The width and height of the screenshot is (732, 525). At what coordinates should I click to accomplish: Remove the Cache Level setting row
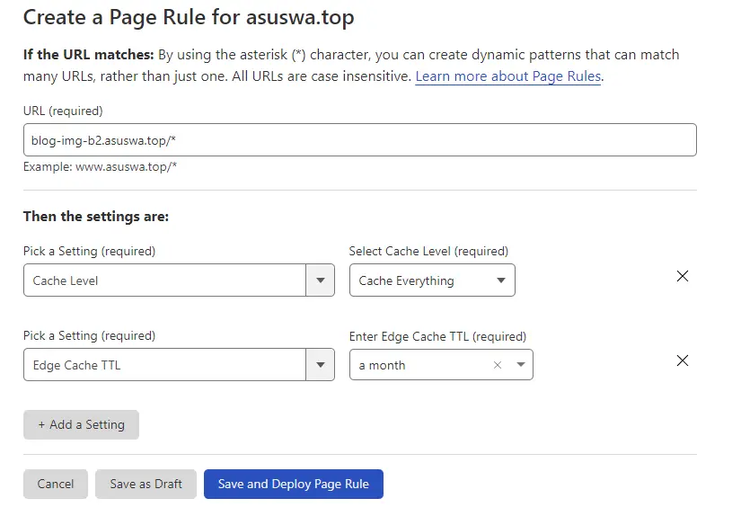click(x=682, y=276)
